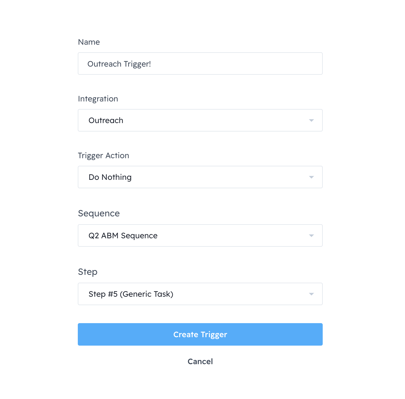Image resolution: width=405 pixels, height=399 pixels.
Task: Click the Sequence dropdown arrow icon
Action: pos(311,236)
